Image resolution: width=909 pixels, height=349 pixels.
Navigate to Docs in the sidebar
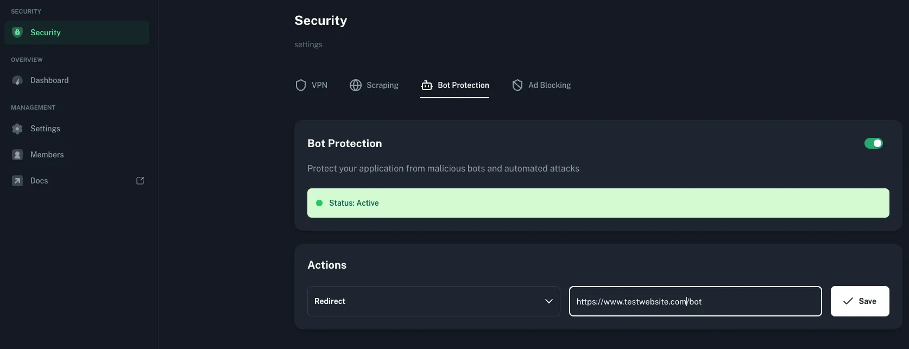(x=39, y=180)
